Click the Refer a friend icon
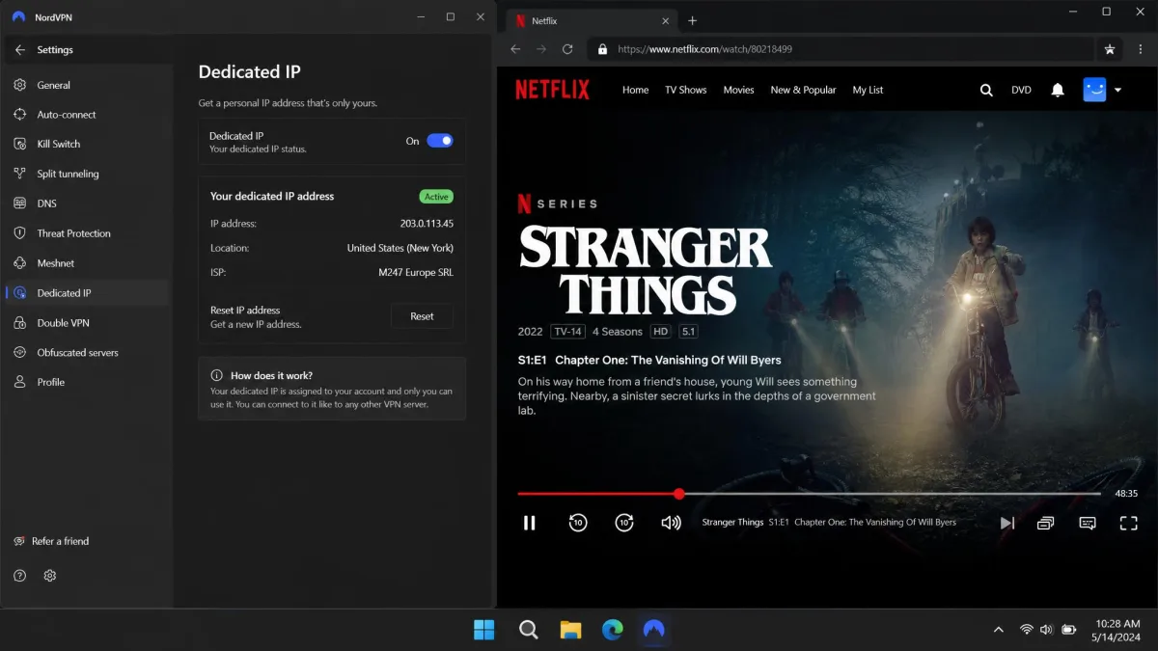 (x=19, y=541)
